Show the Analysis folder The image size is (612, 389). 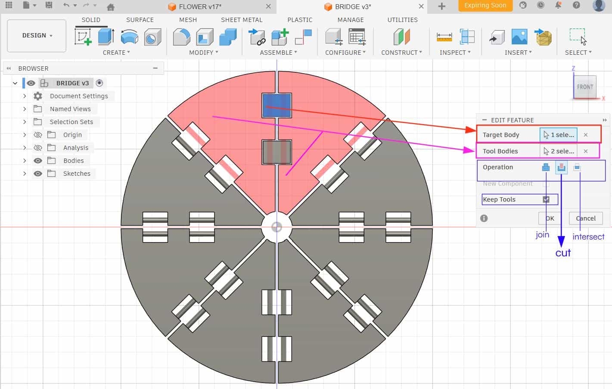pyautogui.click(x=38, y=148)
